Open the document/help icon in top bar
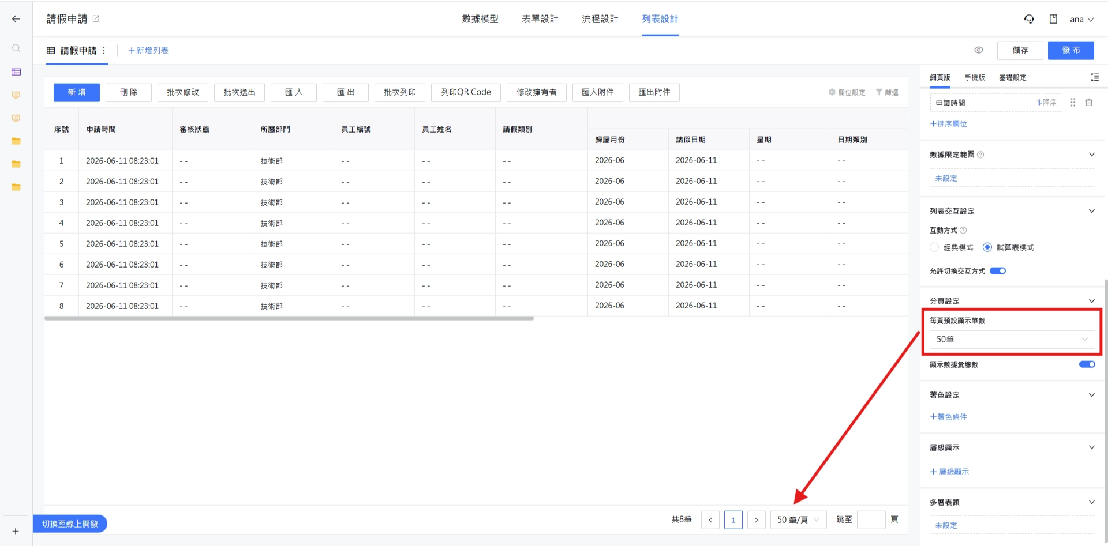1108x546 pixels. tap(1053, 19)
